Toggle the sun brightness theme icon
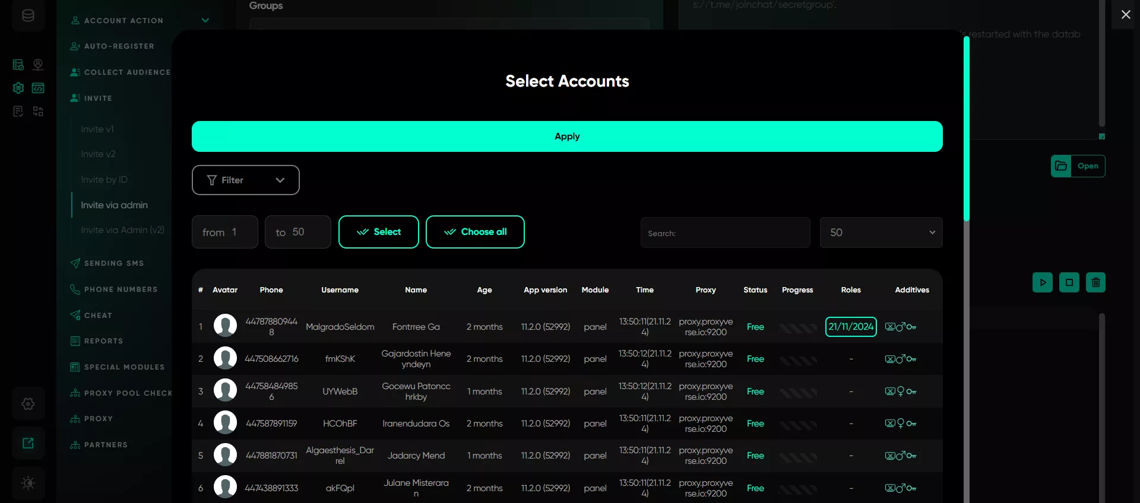Image resolution: width=1140 pixels, height=503 pixels. [28, 483]
